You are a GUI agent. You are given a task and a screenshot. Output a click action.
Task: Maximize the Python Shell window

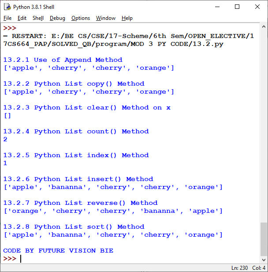click(x=237, y=7)
